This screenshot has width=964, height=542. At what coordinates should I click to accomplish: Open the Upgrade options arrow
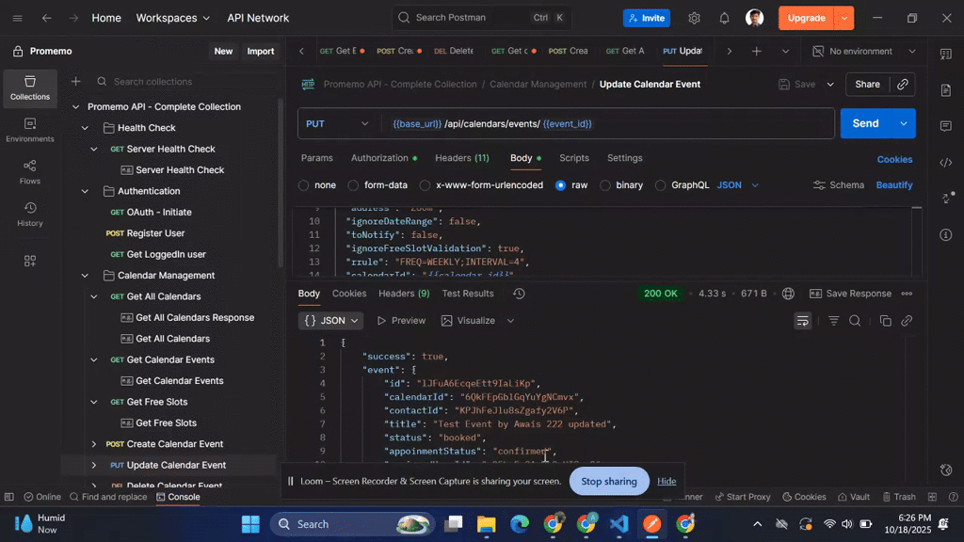click(844, 18)
